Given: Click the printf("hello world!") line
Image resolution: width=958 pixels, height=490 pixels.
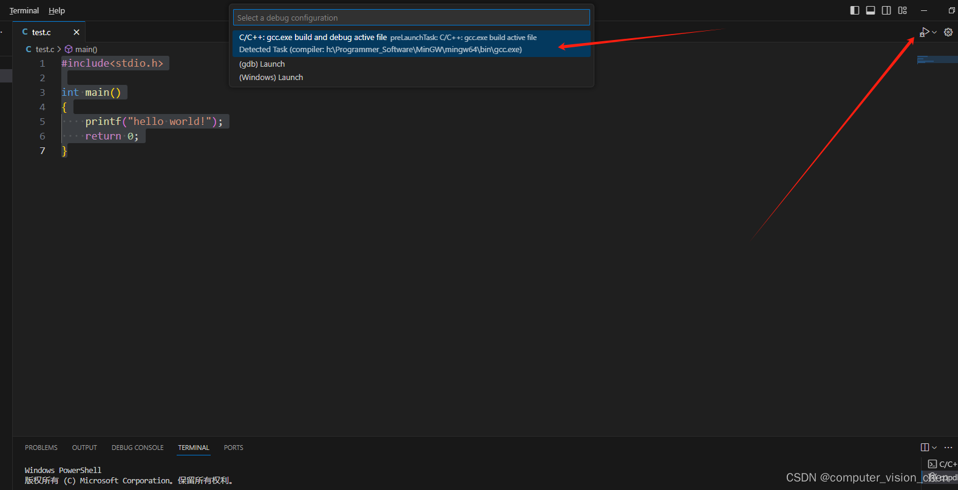Looking at the screenshot, I should tap(154, 121).
